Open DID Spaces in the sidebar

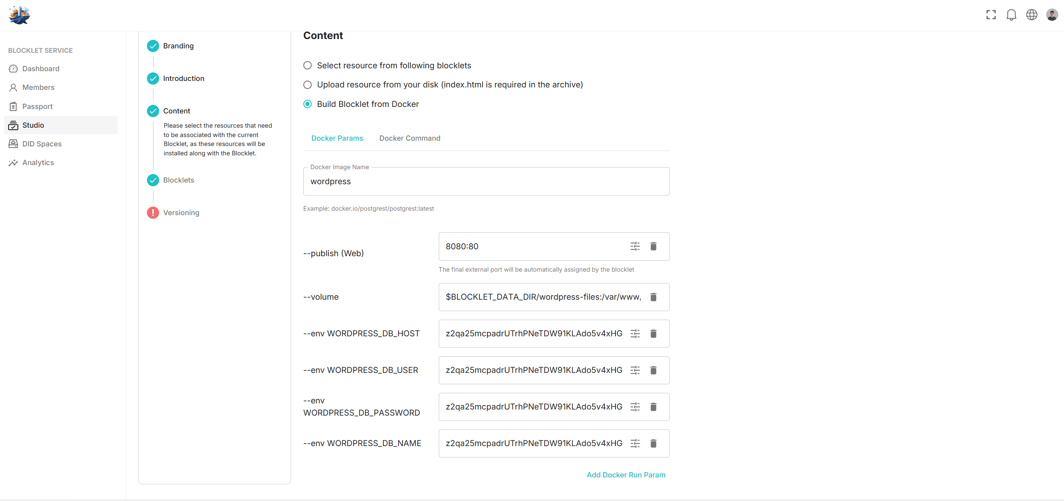coord(42,144)
